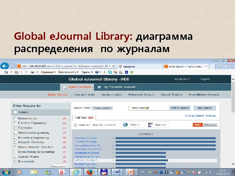Check the Mechanical Engineering filter checkbox

(x=15, y=133)
